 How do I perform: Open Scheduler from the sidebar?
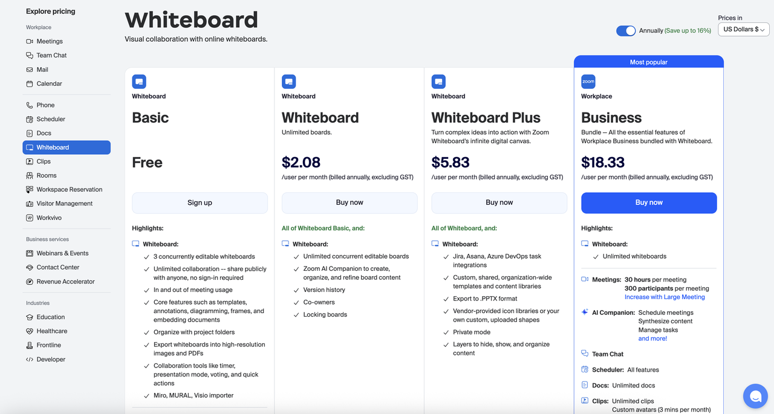click(51, 119)
